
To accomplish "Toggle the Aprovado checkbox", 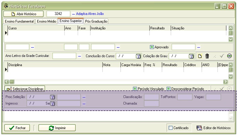I will (x=152, y=47).
